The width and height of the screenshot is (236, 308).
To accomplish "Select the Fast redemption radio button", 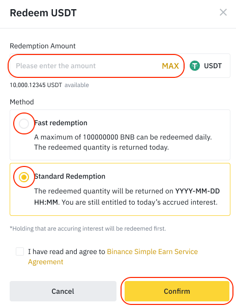I will pyautogui.click(x=24, y=124).
